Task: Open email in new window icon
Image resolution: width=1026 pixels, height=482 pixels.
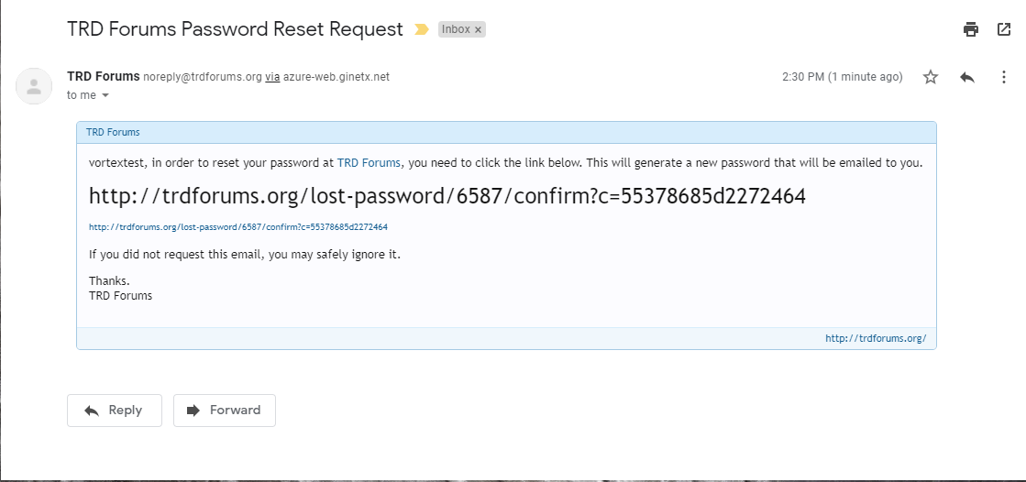Action: coord(1004,29)
